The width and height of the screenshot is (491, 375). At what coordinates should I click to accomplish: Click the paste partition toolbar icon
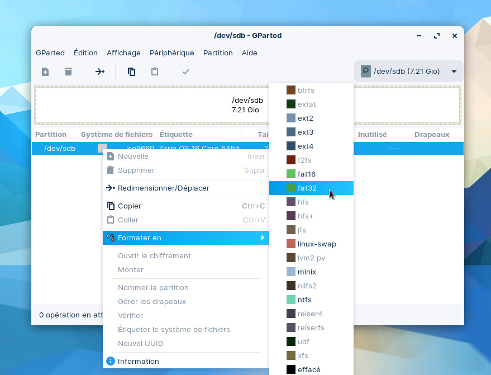[x=155, y=72]
